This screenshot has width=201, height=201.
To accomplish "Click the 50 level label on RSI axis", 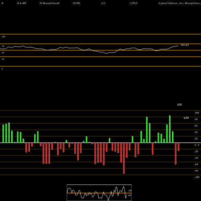I will [3, 53].
